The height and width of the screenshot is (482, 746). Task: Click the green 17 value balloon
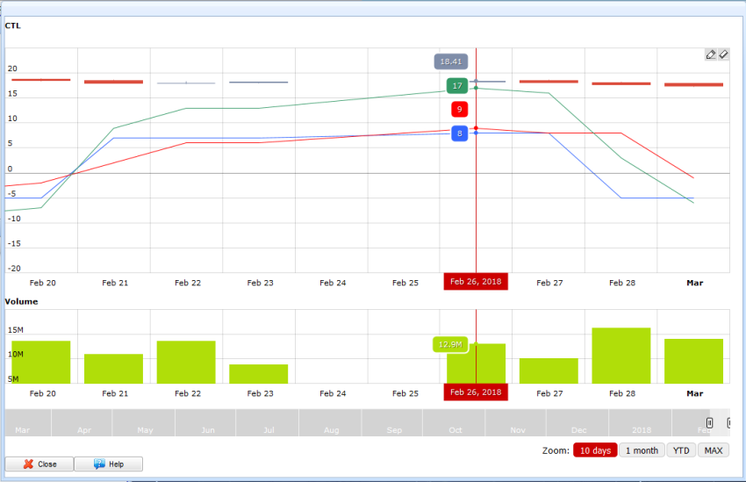coord(456,86)
